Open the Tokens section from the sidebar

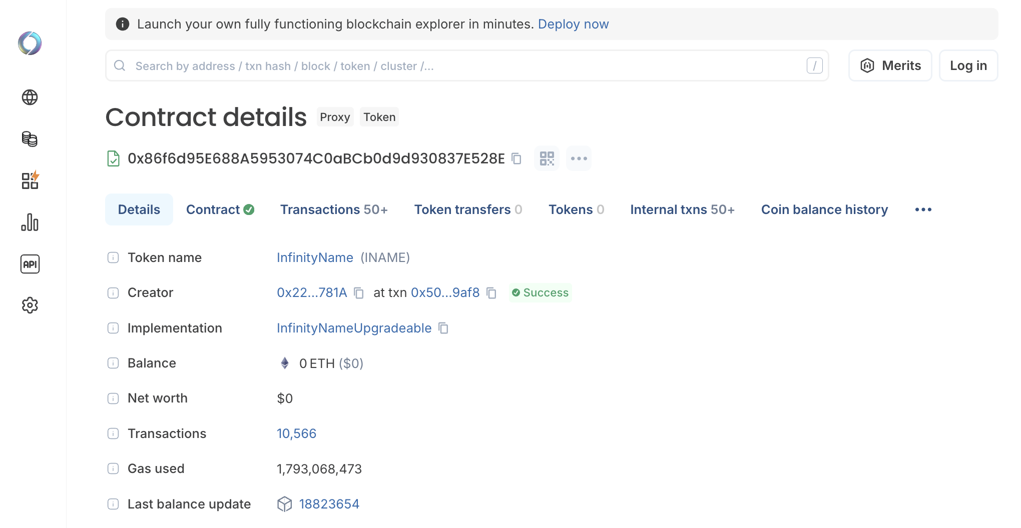30,139
